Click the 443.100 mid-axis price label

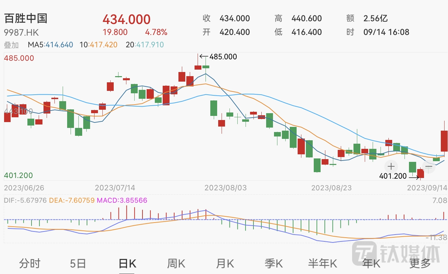(18, 111)
